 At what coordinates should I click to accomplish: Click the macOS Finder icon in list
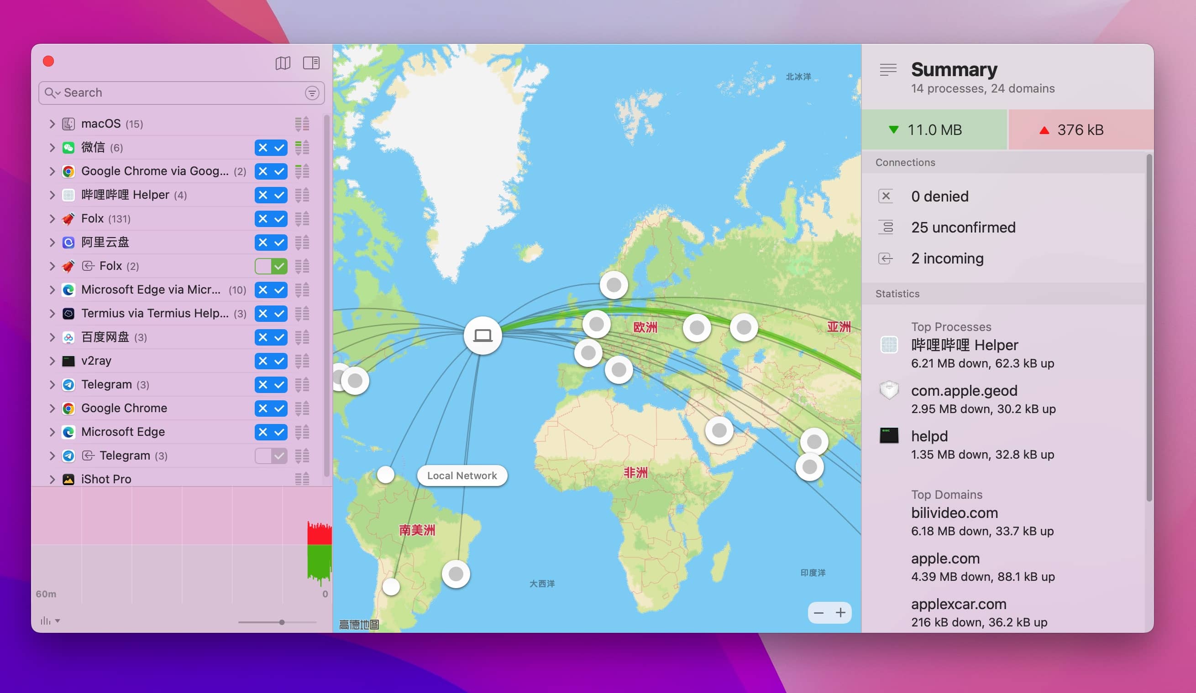click(x=68, y=124)
